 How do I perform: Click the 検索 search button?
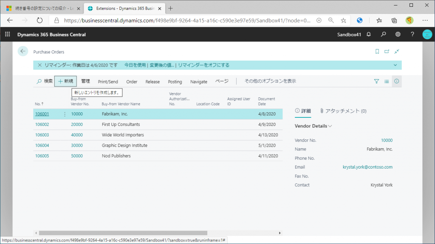tap(44, 81)
